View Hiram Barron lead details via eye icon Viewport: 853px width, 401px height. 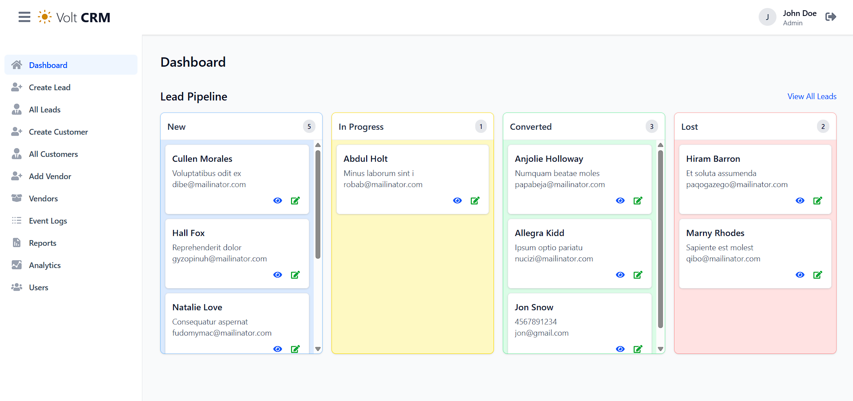tap(800, 200)
